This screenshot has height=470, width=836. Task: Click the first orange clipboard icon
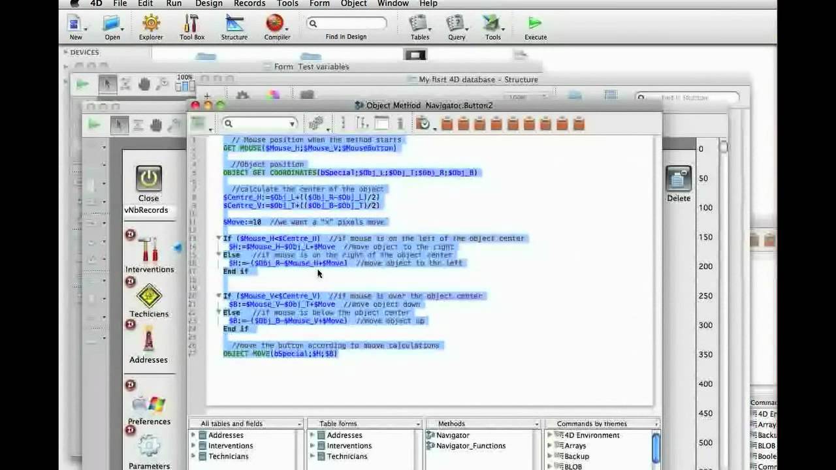pyautogui.click(x=447, y=123)
